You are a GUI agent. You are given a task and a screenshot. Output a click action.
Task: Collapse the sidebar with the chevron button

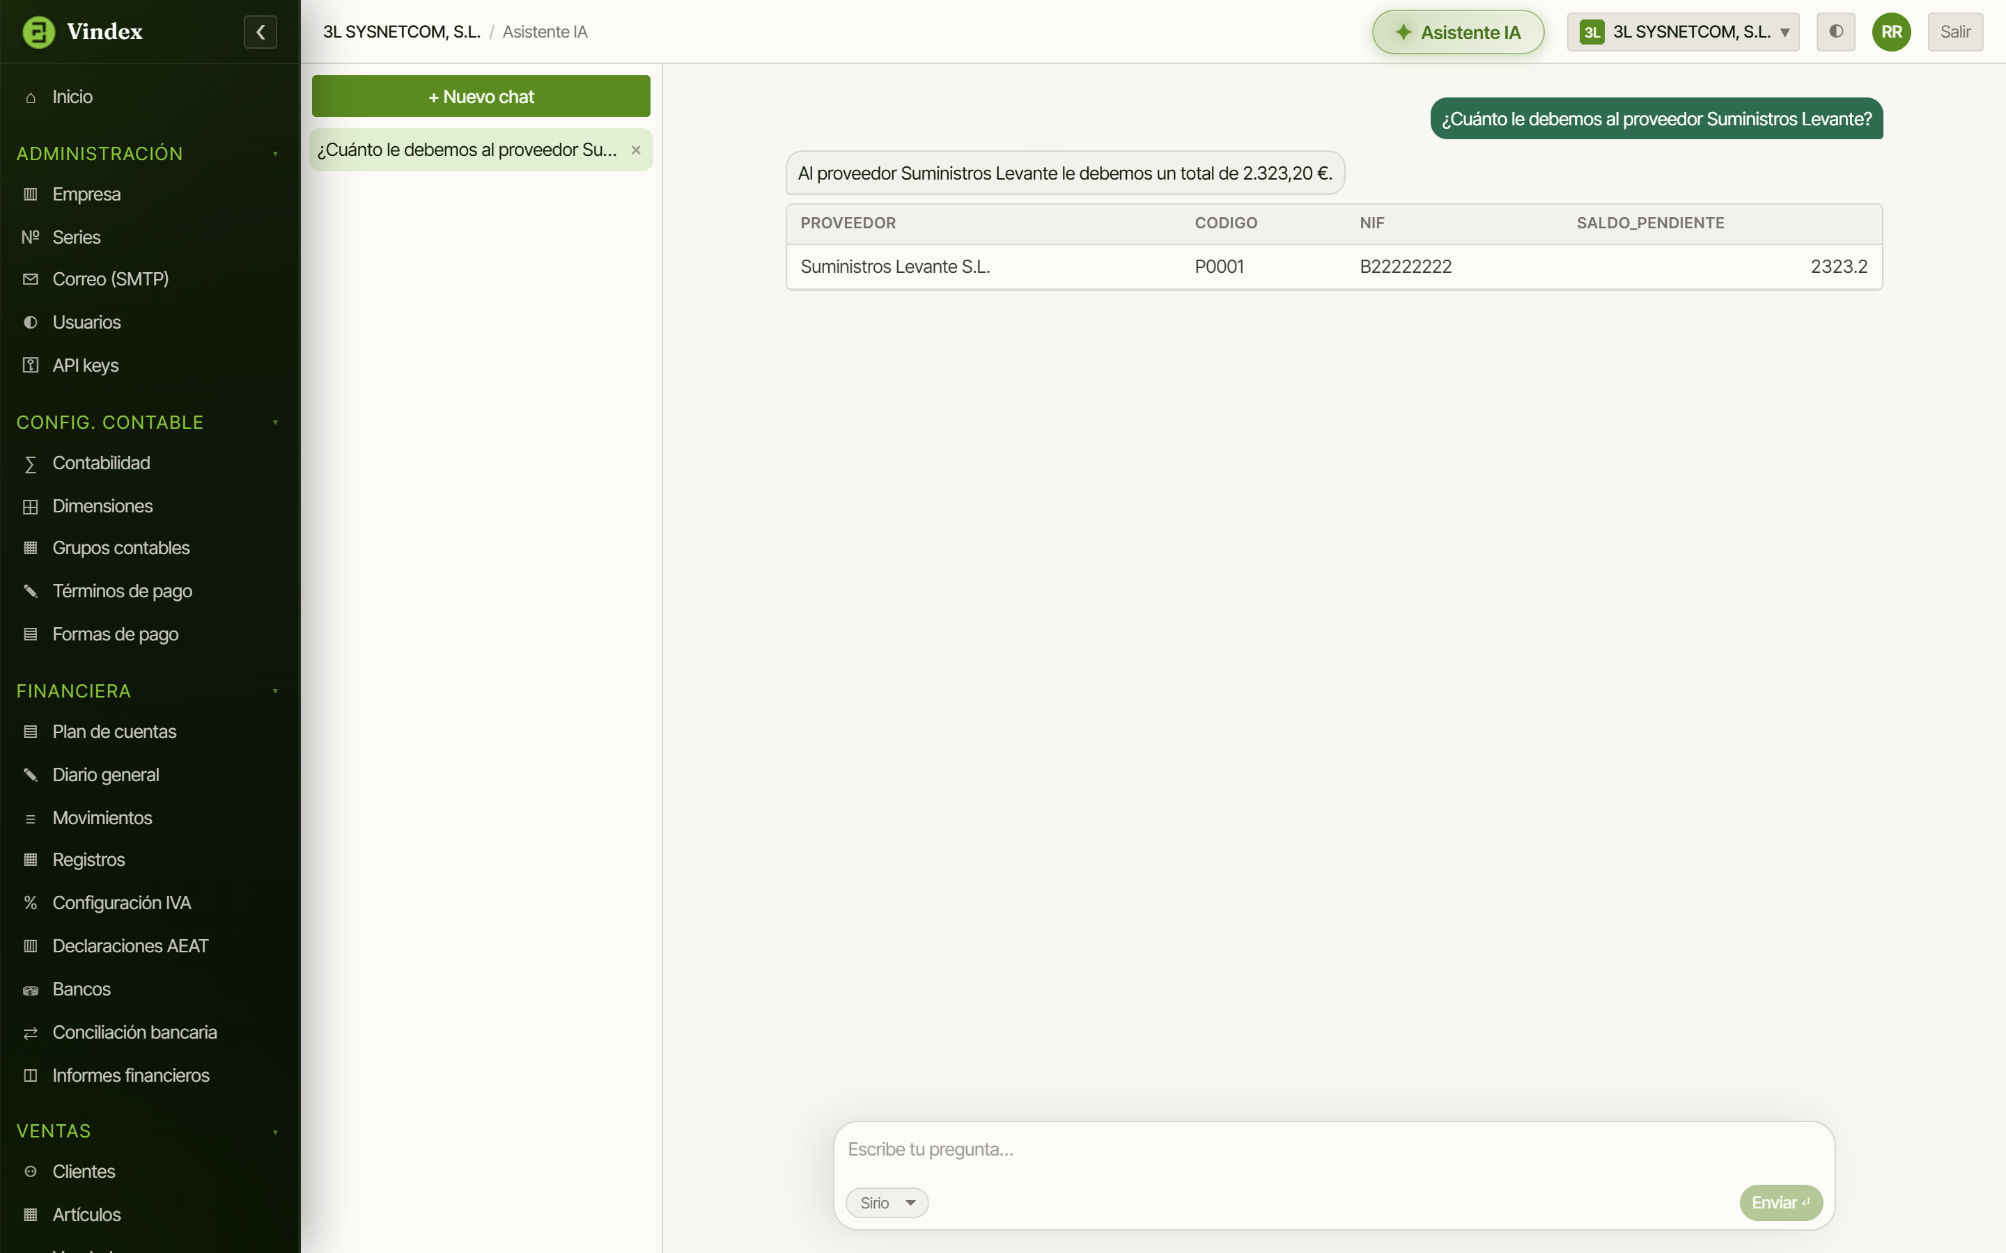(x=261, y=31)
